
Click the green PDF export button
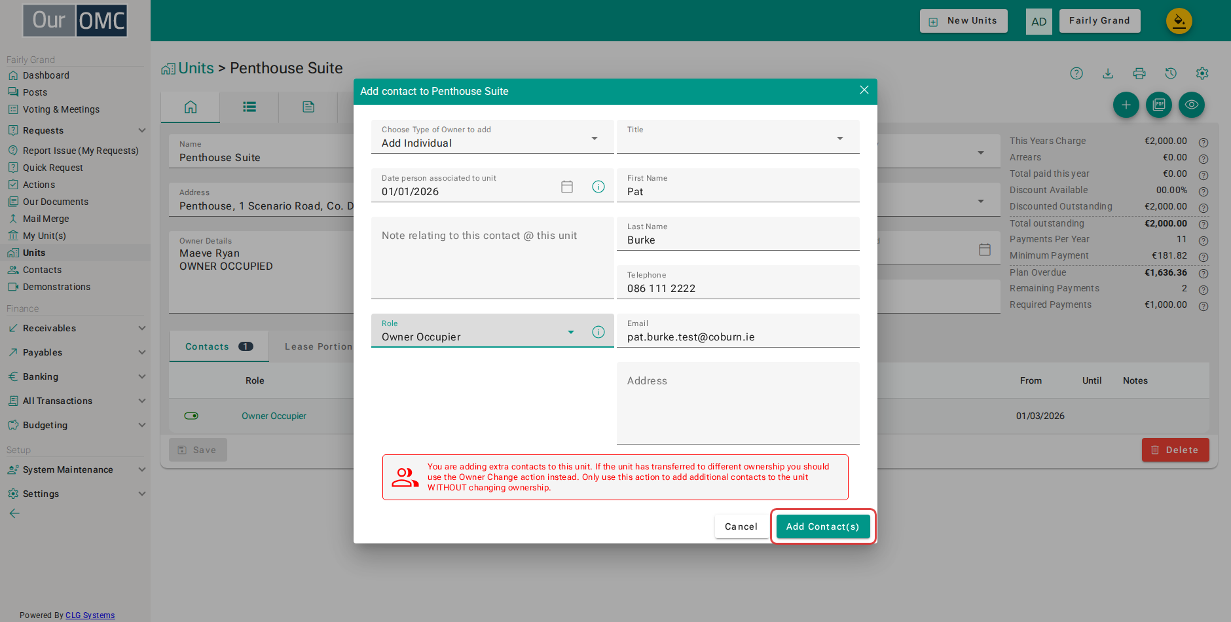[1159, 105]
